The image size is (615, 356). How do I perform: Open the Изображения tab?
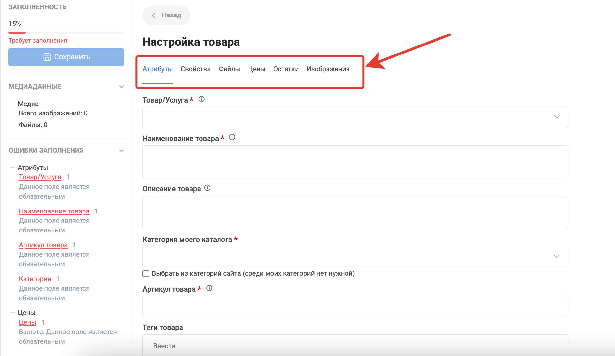328,69
